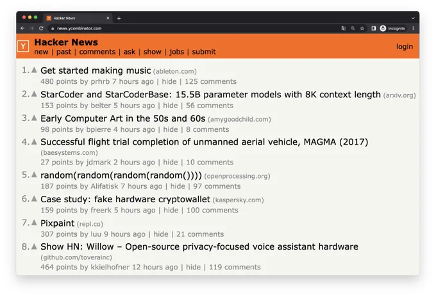Open the MAGMA unmanned aerial vehicle article

(x=205, y=142)
